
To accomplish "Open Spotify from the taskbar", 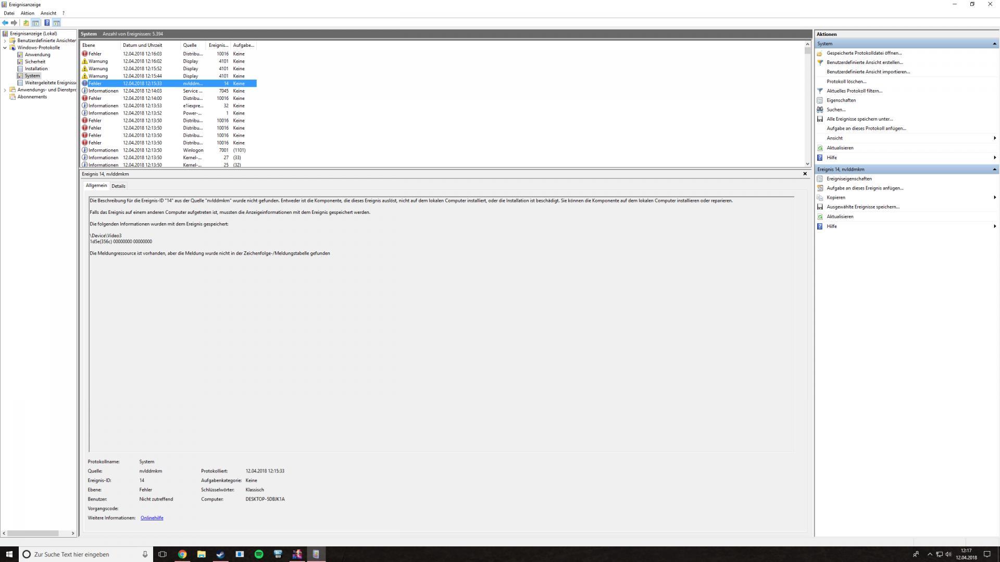I will tap(259, 554).
